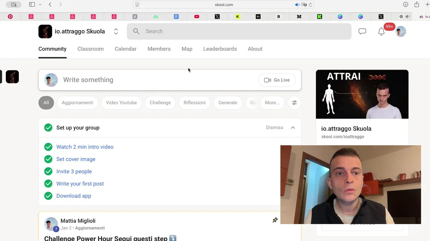Click the io.attraggo Skuola logo in header
430x241 pixels.
point(45,31)
